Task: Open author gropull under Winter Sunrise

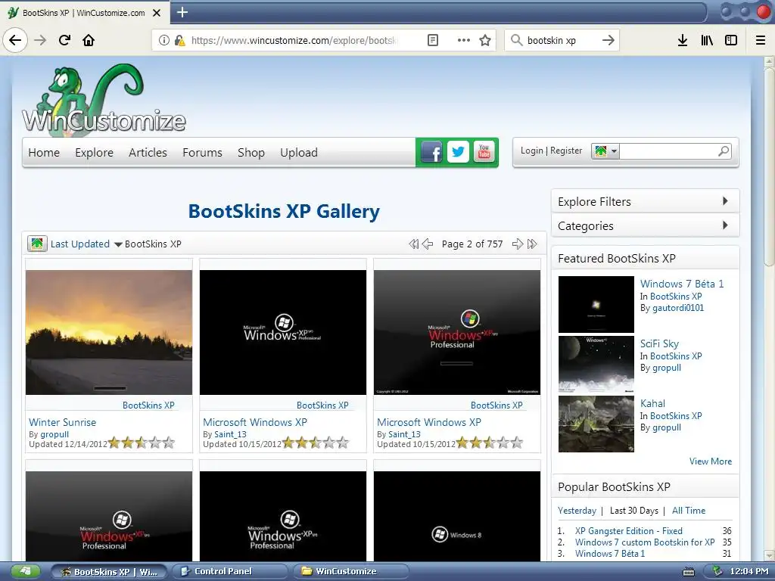Action: tap(54, 434)
